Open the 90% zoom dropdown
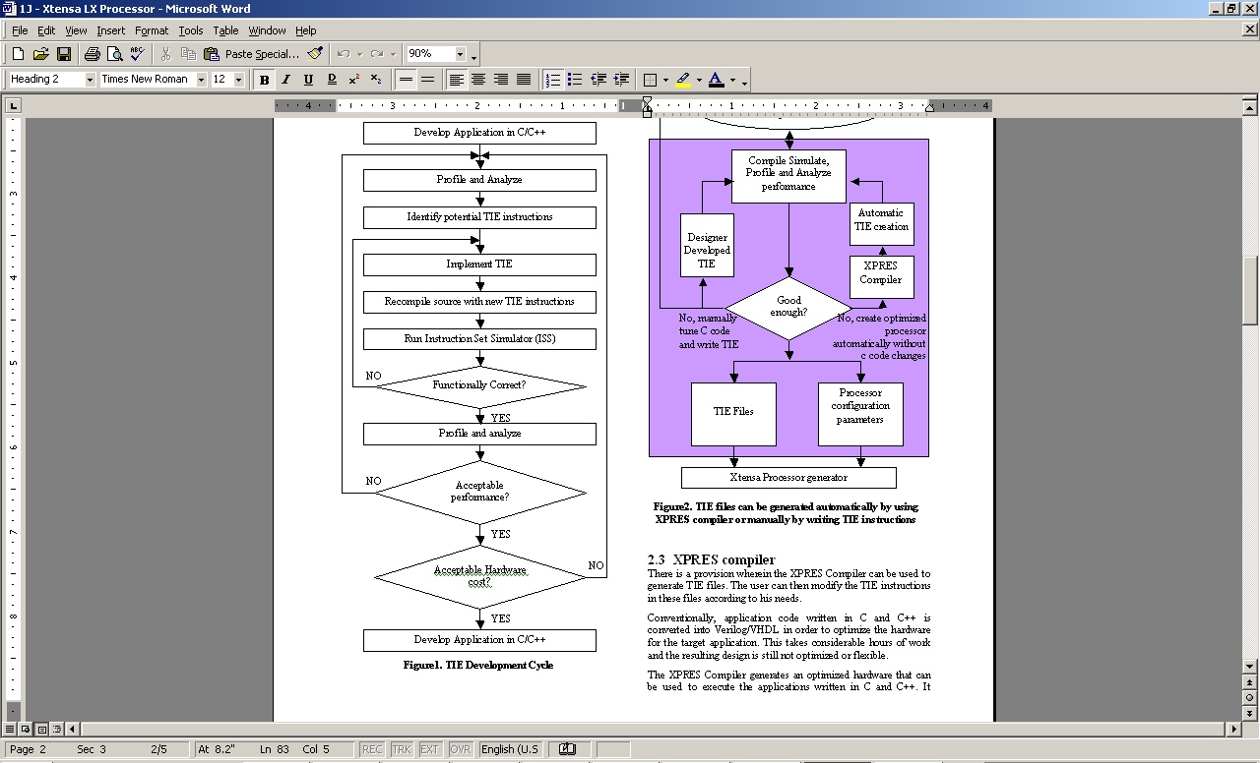Screen dimensions: 1260x763 pyautogui.click(x=460, y=54)
